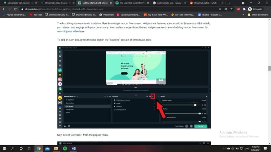Open the YouTube bookmark
Image resolution: width=271 pixels, height=152 pixels.
[36, 15]
